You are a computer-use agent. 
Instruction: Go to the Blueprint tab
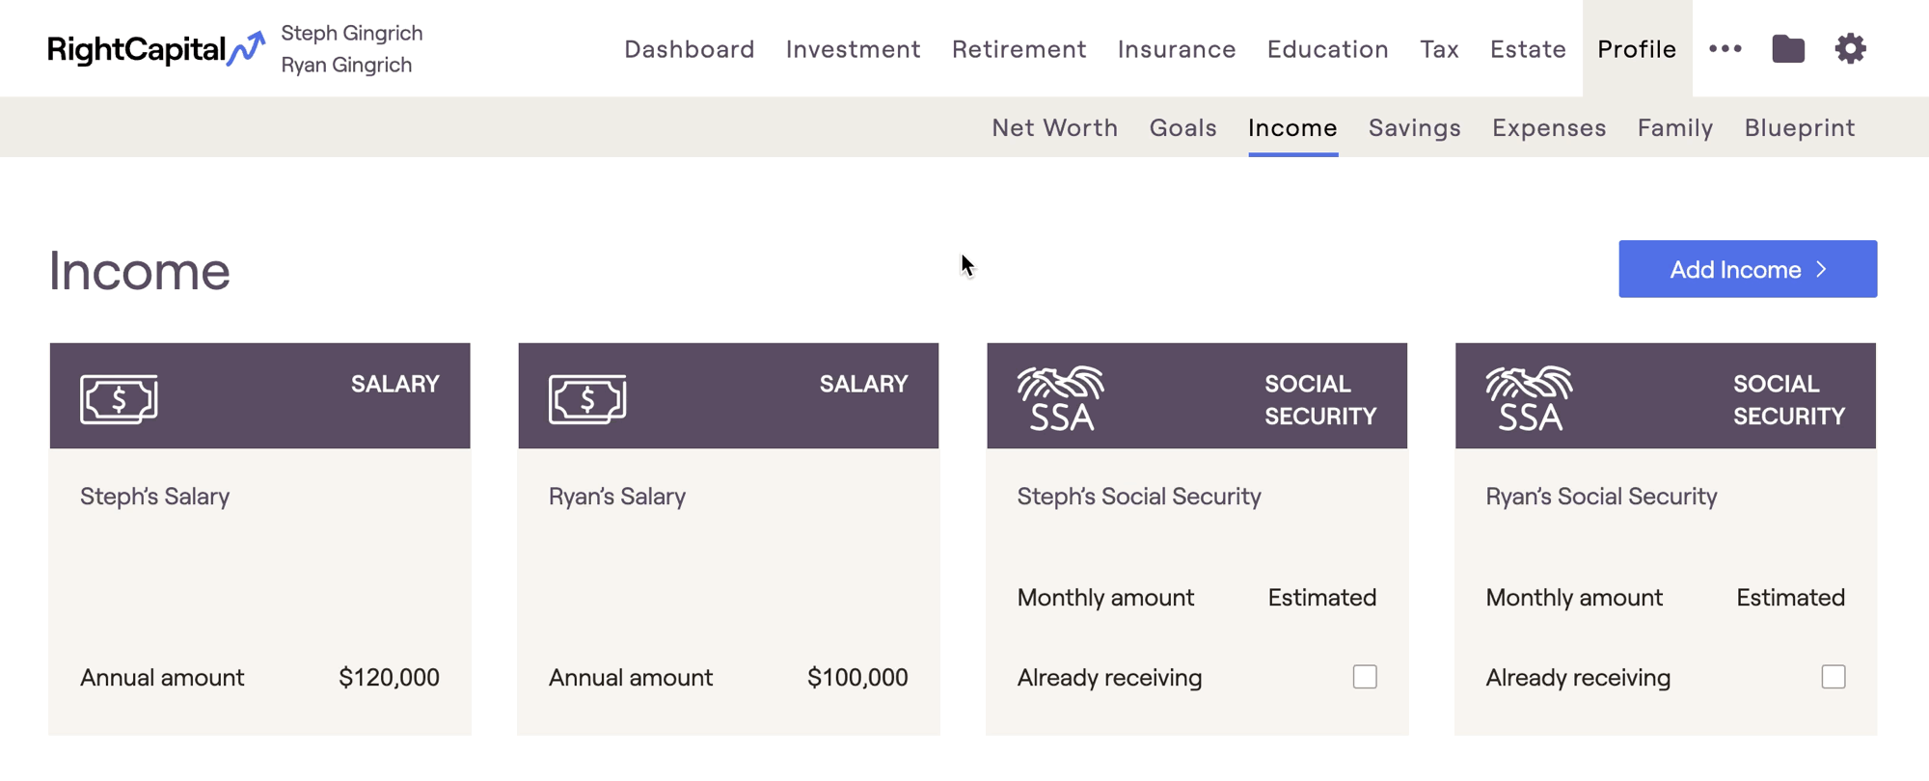[1800, 127]
